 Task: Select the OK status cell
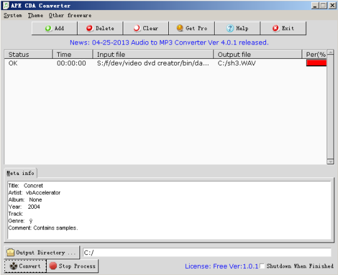coord(13,63)
